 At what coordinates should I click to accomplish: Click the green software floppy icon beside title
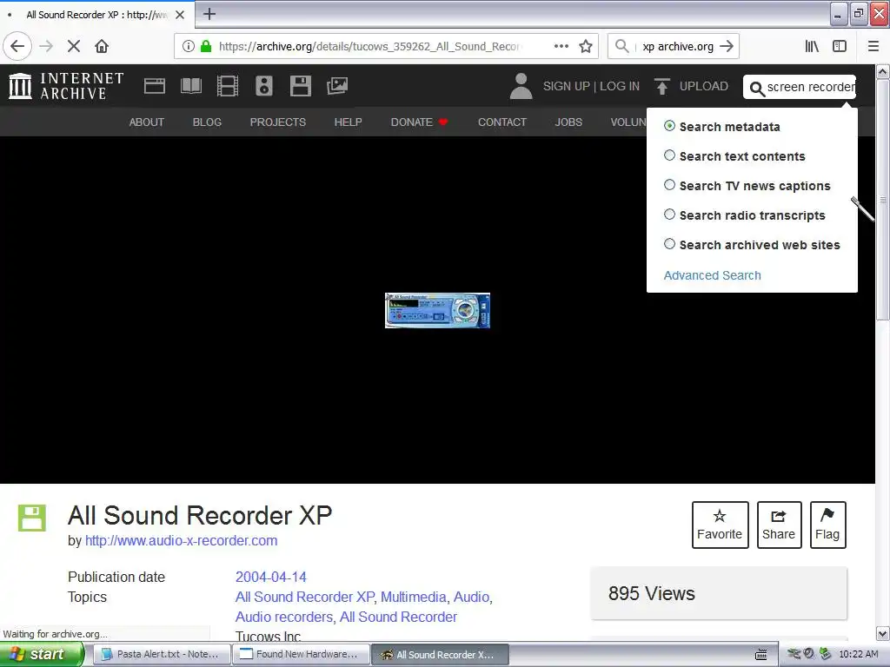[x=32, y=518]
